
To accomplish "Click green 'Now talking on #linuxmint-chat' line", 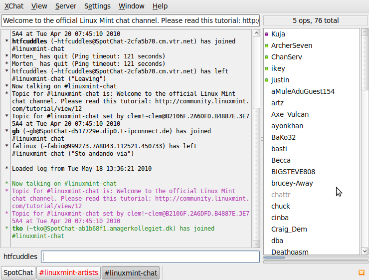I will (64, 184).
